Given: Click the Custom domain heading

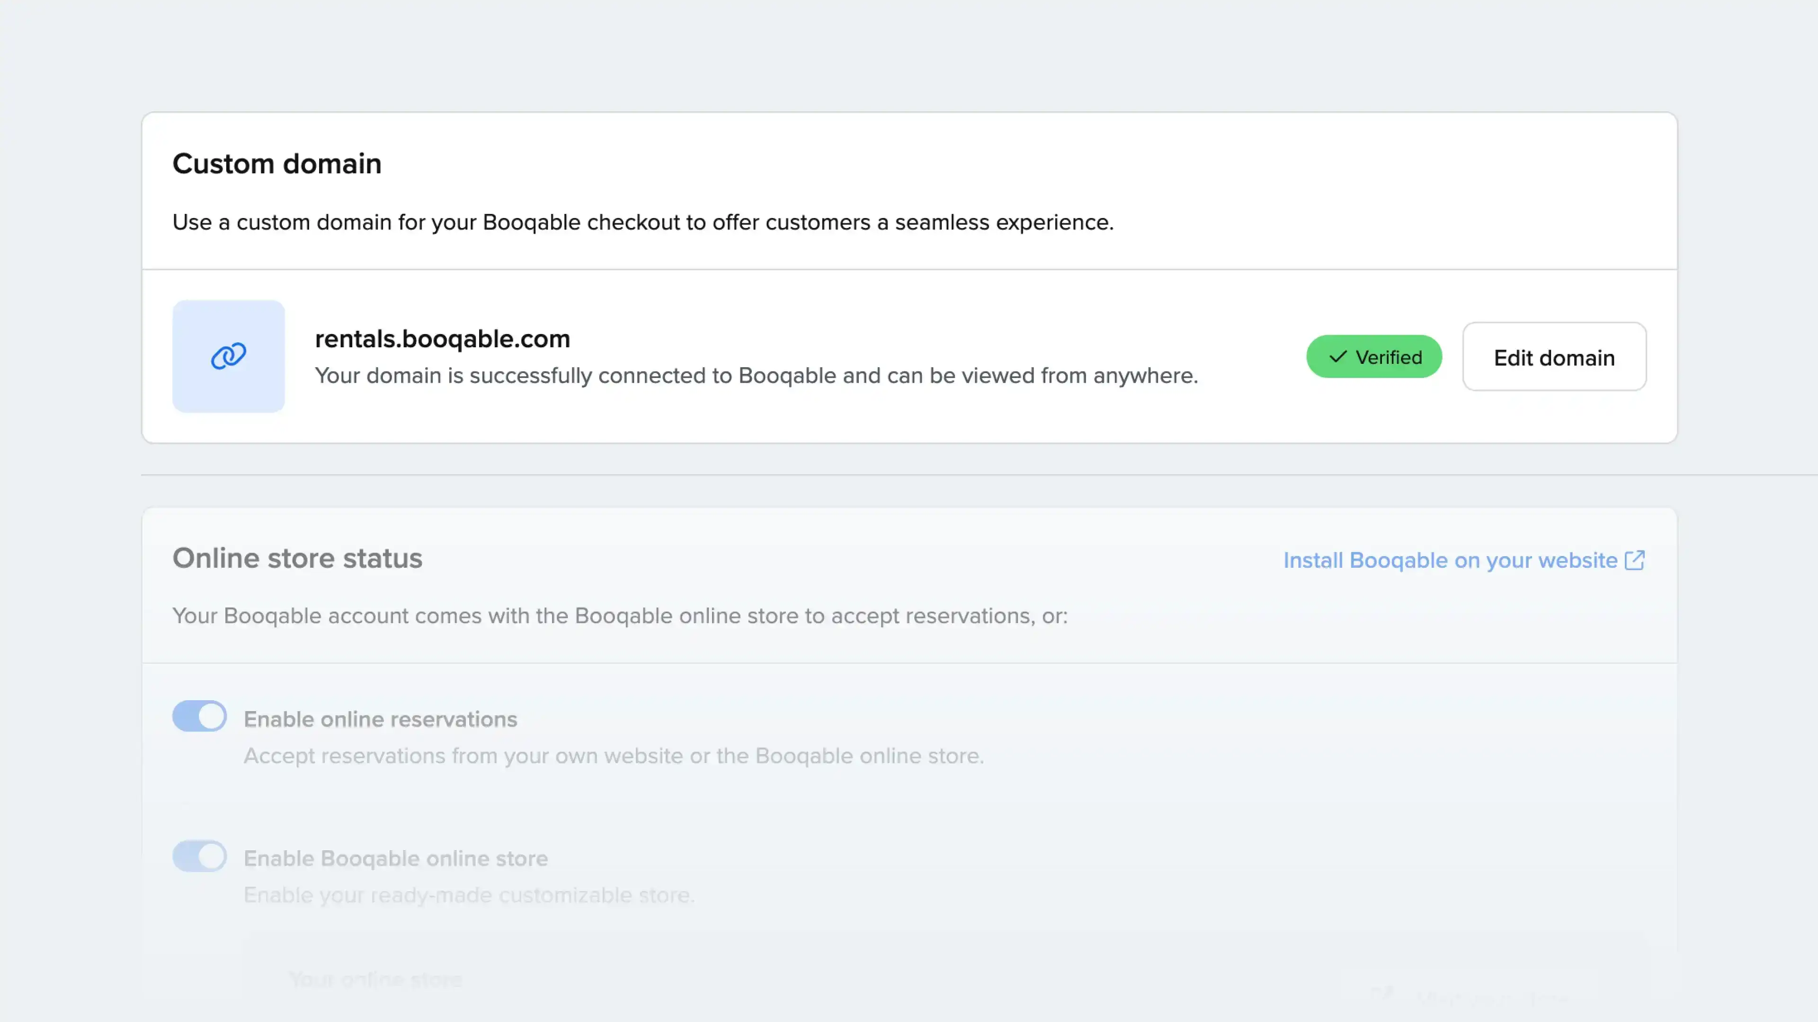Looking at the screenshot, I should [276, 164].
